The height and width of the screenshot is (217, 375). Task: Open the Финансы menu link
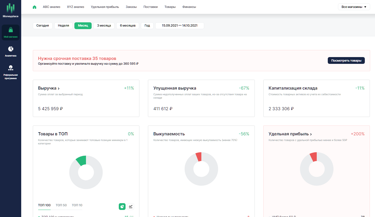pos(189,7)
